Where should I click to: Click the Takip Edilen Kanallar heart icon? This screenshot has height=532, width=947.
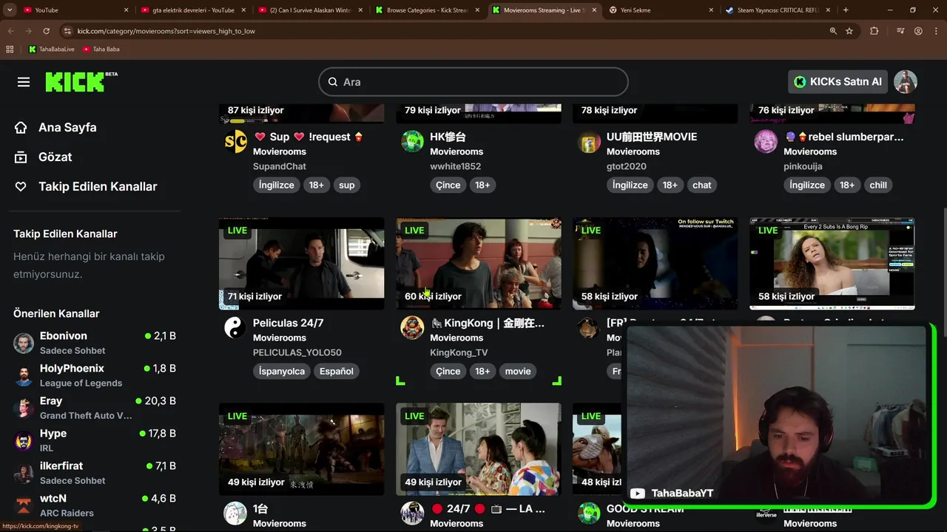21,186
